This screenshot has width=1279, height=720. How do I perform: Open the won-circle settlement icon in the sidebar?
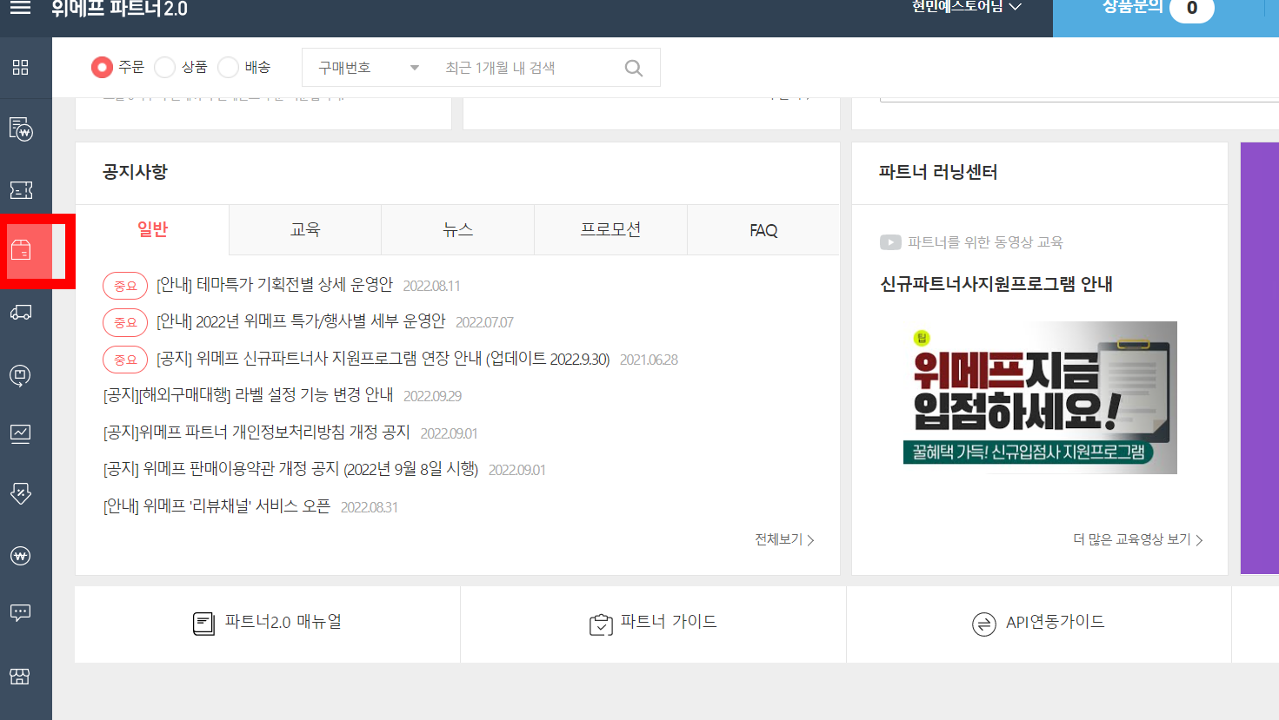point(20,556)
